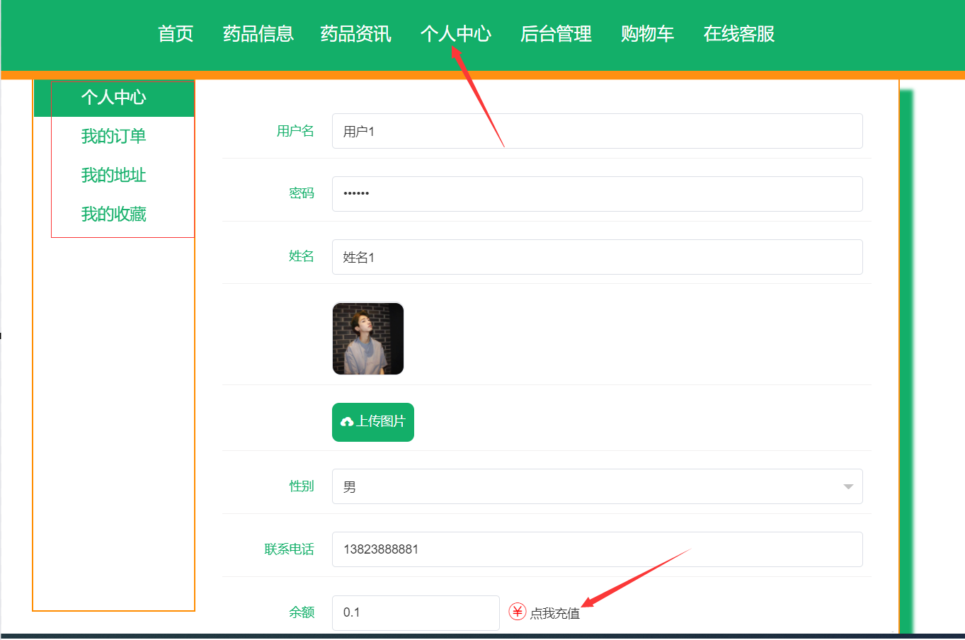
Task: Click the upload cloud icon
Action: coord(347,422)
